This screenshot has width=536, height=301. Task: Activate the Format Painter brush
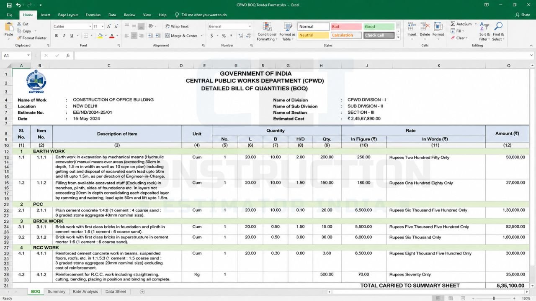coord(32,38)
